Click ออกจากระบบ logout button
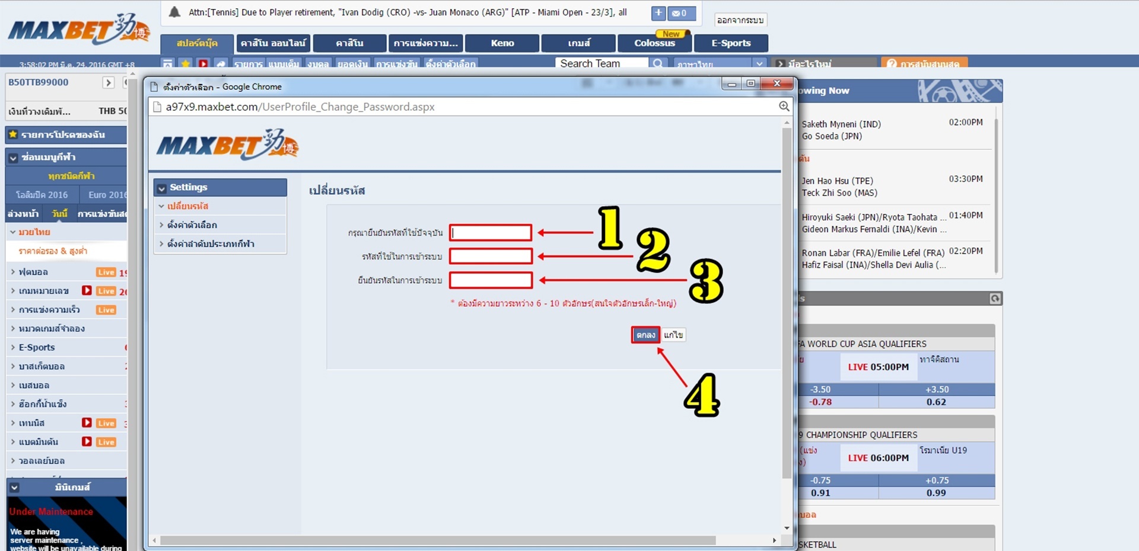1139x551 pixels. pyautogui.click(x=740, y=20)
